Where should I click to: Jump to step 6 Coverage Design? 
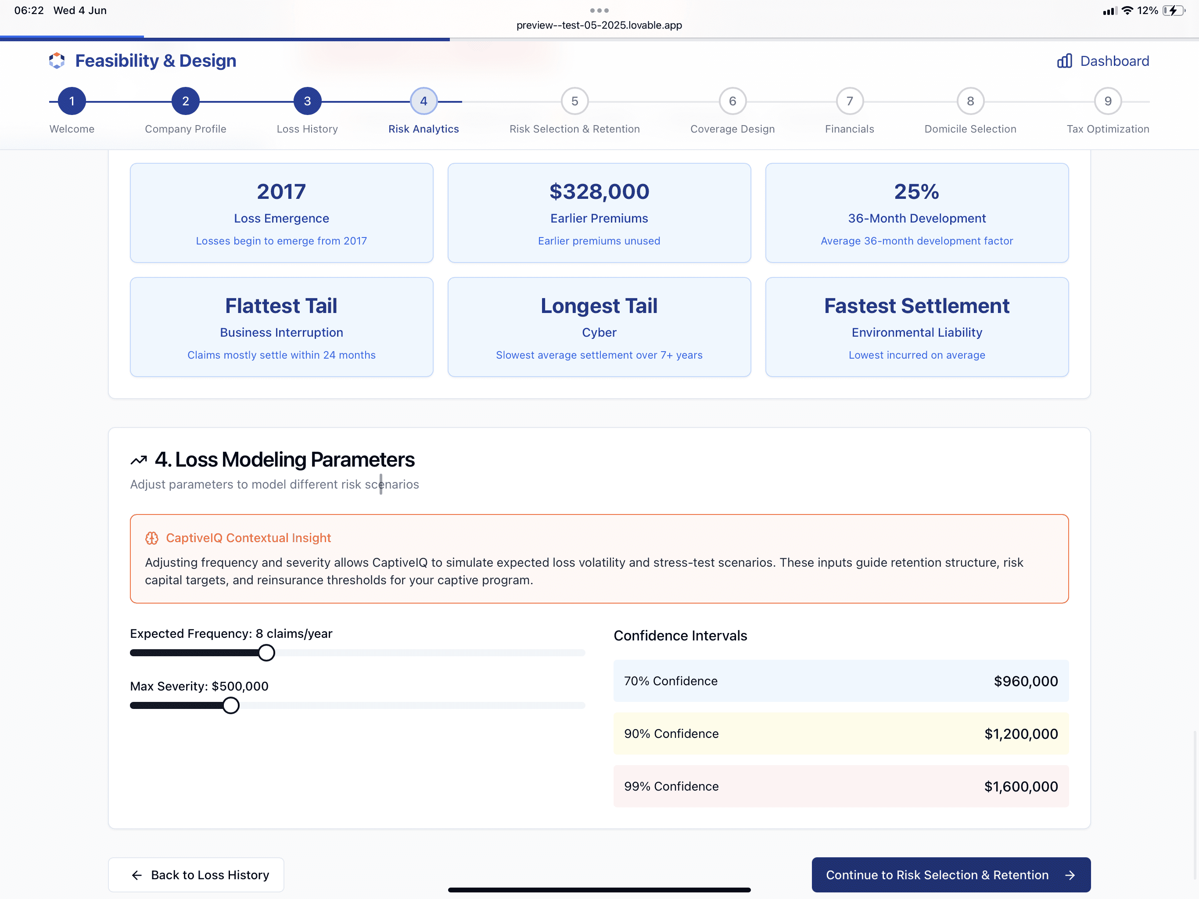tap(732, 101)
